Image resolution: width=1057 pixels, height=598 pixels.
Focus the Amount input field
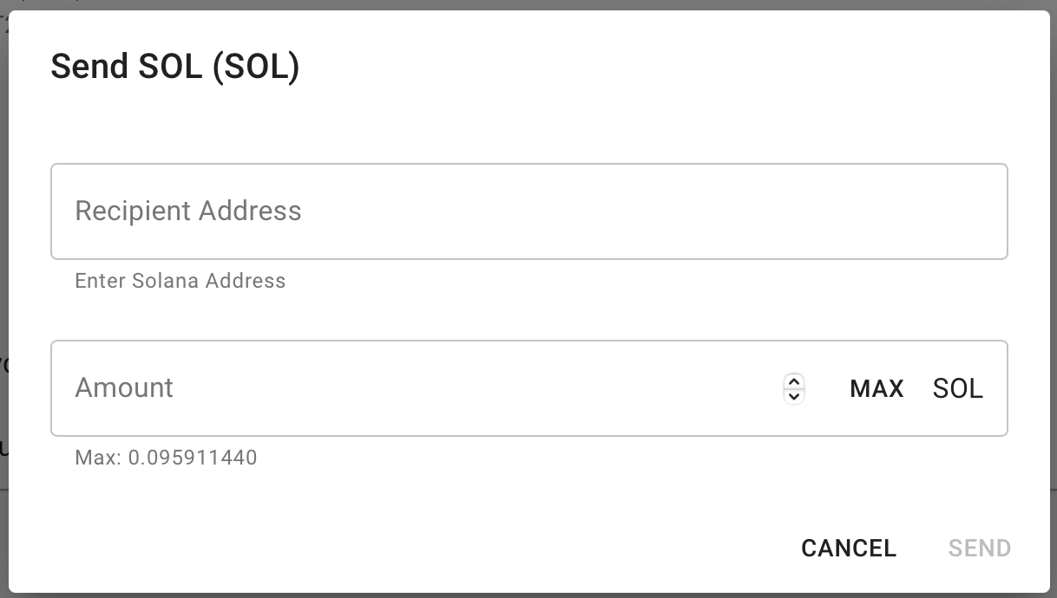pyautogui.click(x=417, y=388)
